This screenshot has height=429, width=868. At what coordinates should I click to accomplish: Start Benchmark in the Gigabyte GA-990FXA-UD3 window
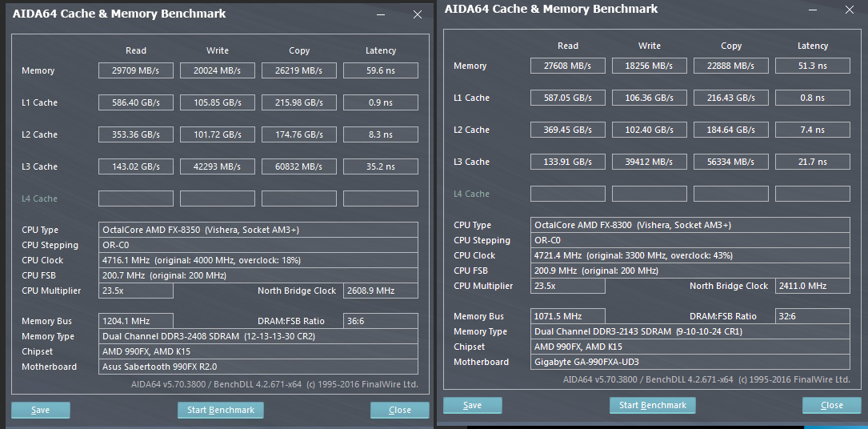(x=653, y=405)
